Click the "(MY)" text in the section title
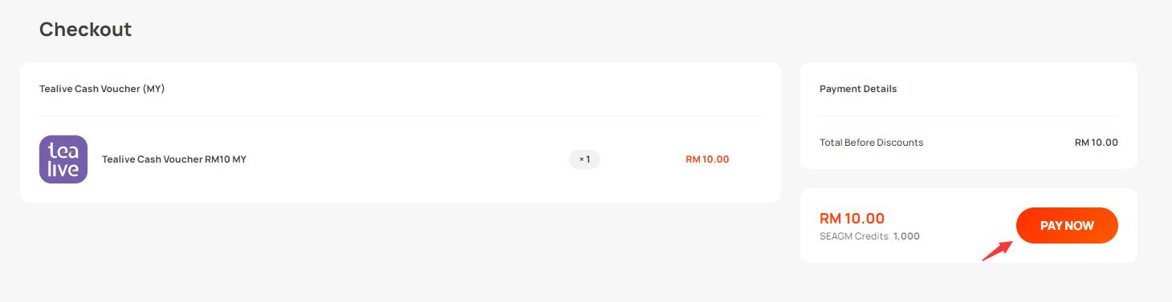Image resolution: width=1172 pixels, height=302 pixels. tap(153, 89)
